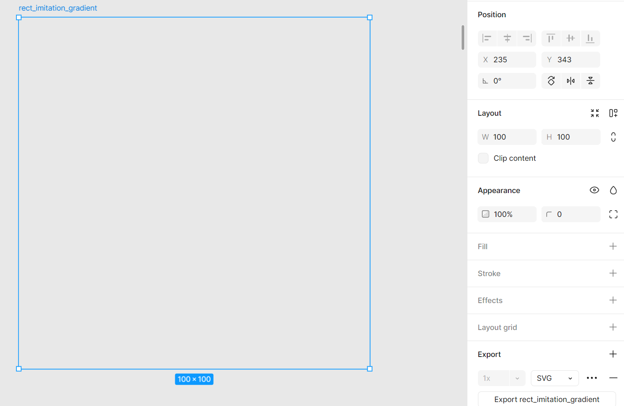The image size is (624, 406).
Task: Toggle layer visibility eye in Appearance
Action: click(594, 190)
